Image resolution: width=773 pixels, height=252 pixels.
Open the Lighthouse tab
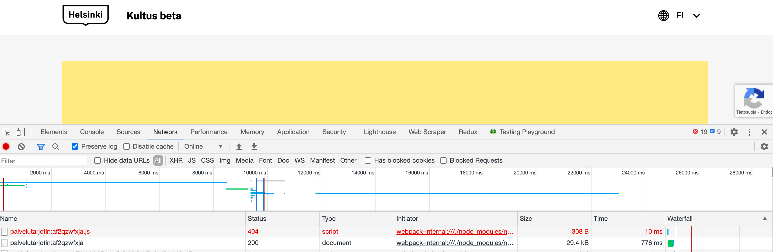tap(379, 132)
